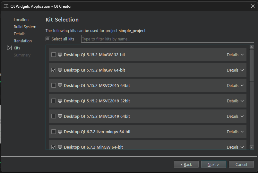
Task: Click the current-step arrow icon beside Kits
Action: [9, 48]
